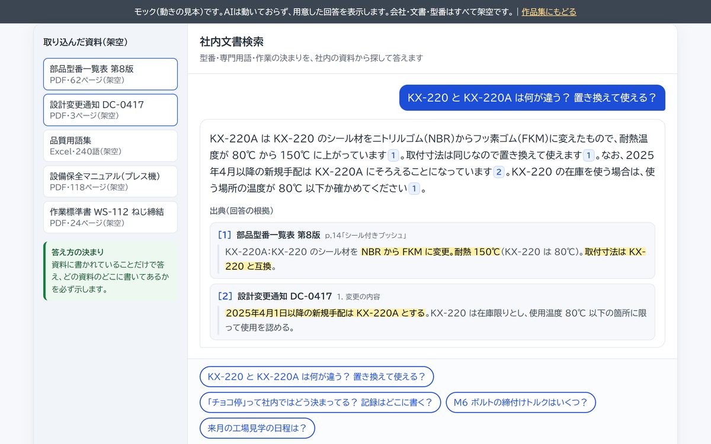Click the 出典(回答の根拠) label

tap(241, 211)
